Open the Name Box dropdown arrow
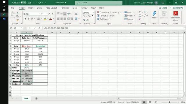Screen dimensions: 186x104 click(22, 28)
